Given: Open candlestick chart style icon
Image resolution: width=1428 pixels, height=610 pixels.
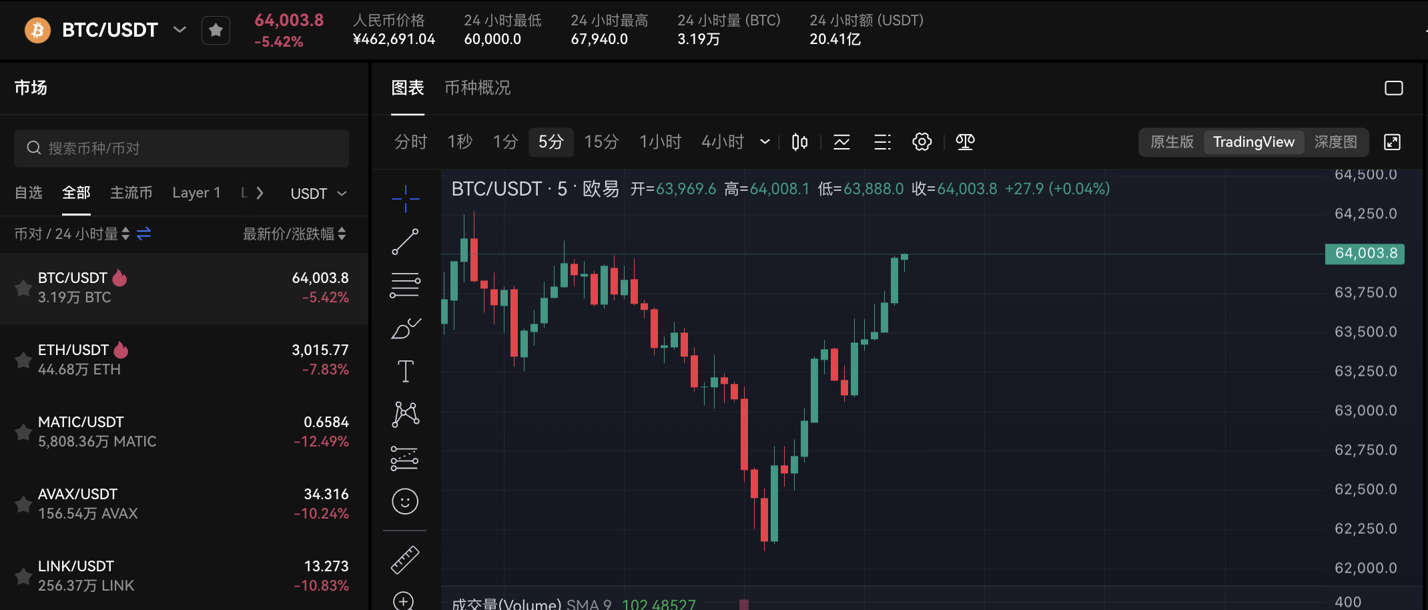Looking at the screenshot, I should [x=799, y=142].
